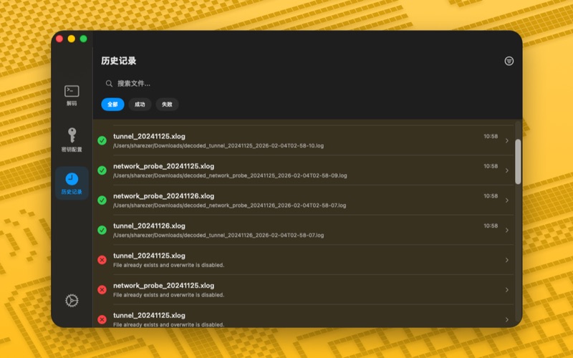Click the history list vertical scrollbar thumb
Screen dimensions: 573x358
click(x=518, y=162)
